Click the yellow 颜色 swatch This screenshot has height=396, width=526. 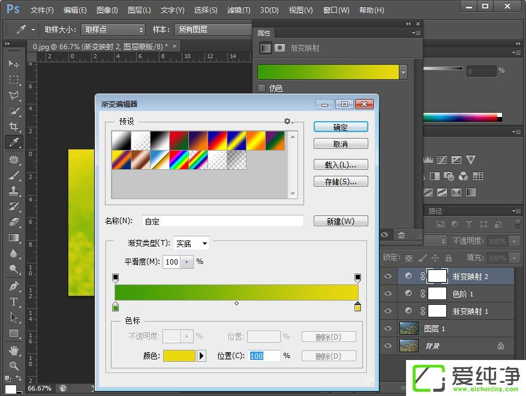click(x=179, y=356)
